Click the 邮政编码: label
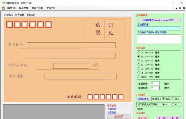The width and height of the screenshot is (186, 119). (75, 97)
